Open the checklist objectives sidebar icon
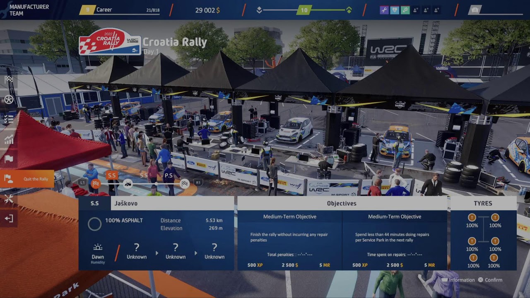 (x=9, y=119)
